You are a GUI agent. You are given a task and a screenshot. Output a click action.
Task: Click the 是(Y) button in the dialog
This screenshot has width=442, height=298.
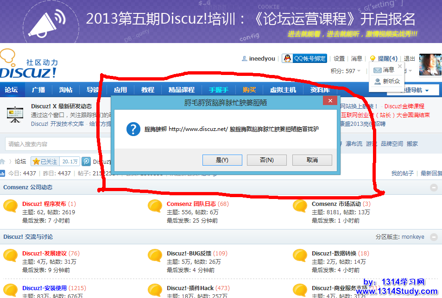pos(222,160)
